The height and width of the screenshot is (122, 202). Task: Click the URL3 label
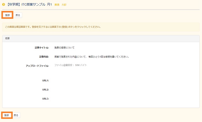45,99
